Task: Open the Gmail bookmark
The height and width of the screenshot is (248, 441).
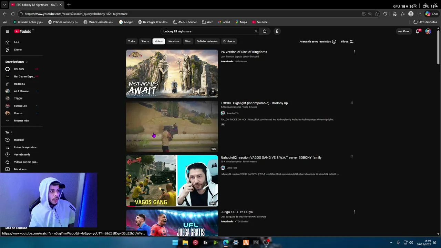Action: pos(223,22)
